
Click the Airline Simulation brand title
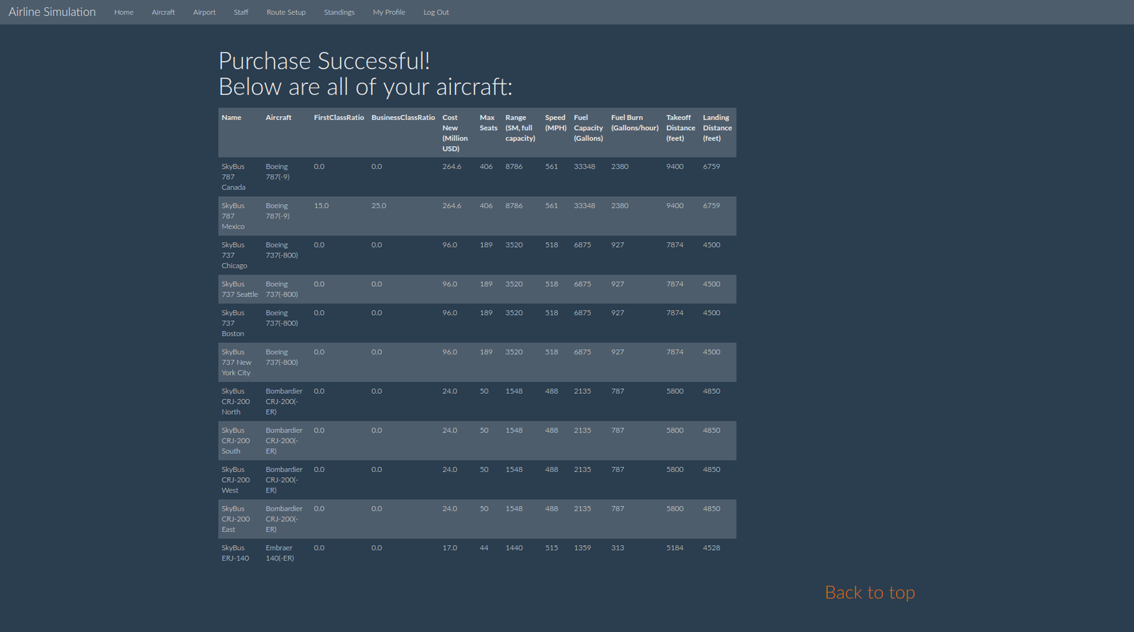point(52,12)
